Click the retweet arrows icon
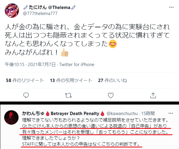Viewport: 179px width, 149px height. pos(68,96)
